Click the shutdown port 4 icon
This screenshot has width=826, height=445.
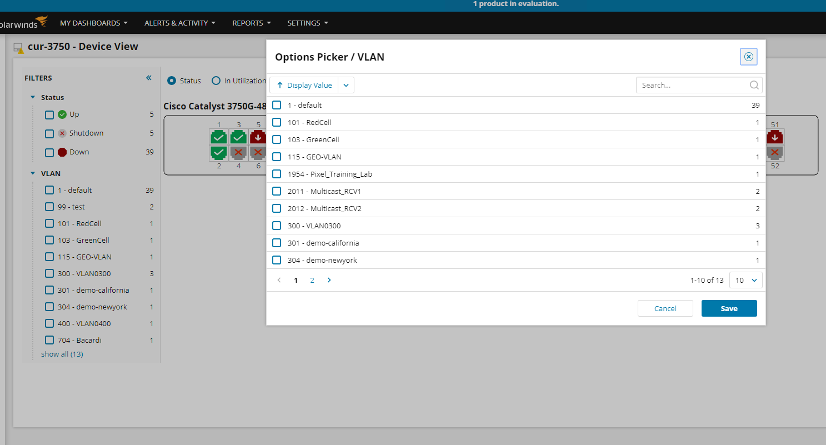(238, 153)
